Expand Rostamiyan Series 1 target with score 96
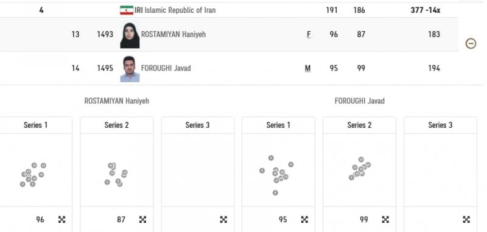 62,220
